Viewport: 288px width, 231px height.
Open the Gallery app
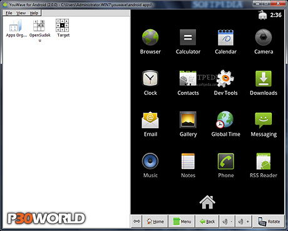click(x=188, y=120)
